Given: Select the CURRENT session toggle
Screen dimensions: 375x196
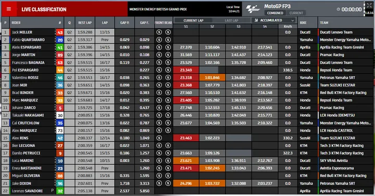Looking at the screenshot, I should pos(296,13).
